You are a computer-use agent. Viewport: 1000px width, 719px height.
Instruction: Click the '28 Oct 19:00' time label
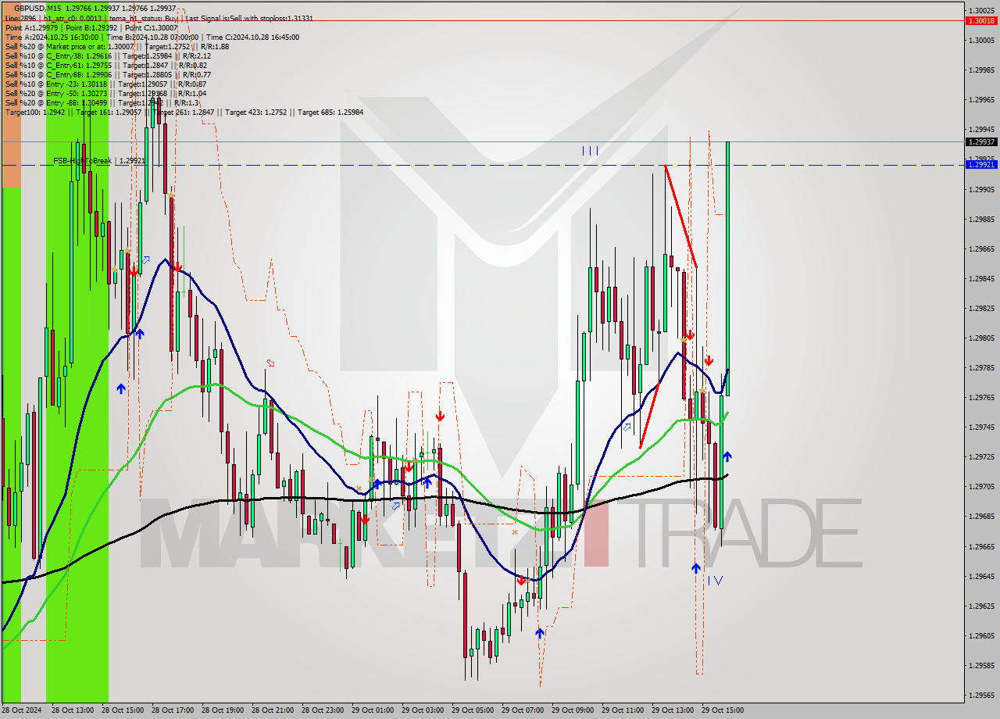coord(223,710)
